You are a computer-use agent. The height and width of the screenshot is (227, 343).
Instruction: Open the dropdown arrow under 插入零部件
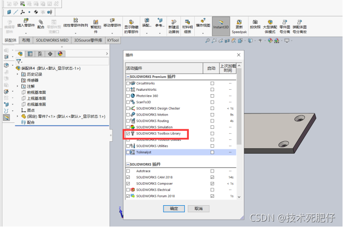pos(26,34)
